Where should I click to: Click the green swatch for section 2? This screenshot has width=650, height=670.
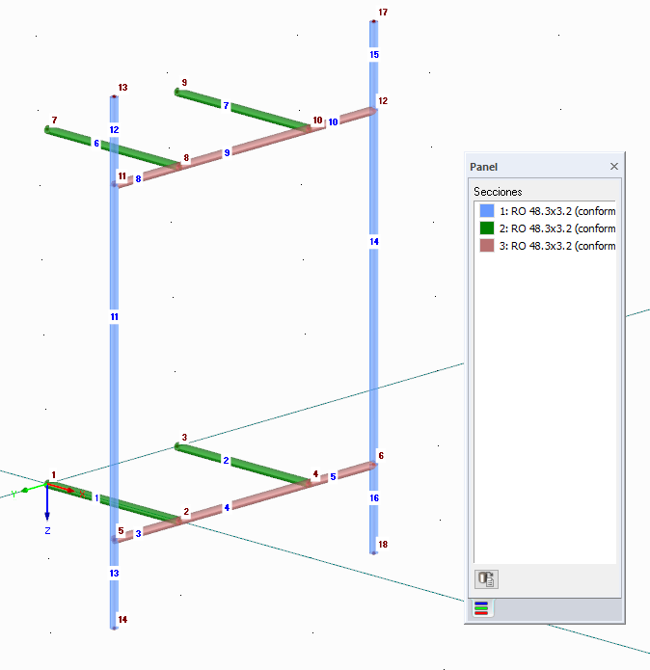click(x=487, y=228)
